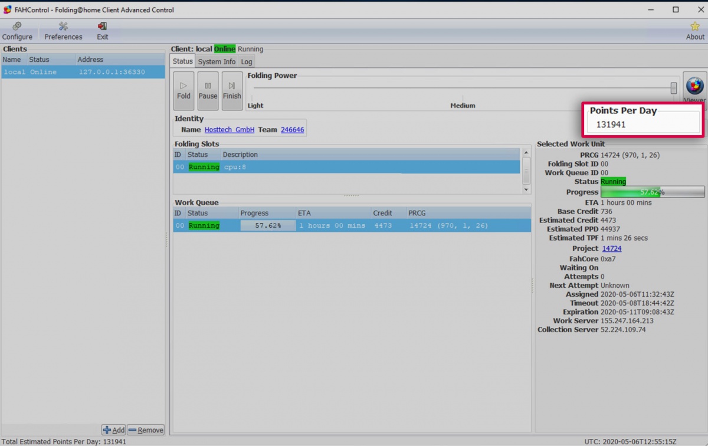The image size is (708, 446).
Task: Select the running cpu:8 folding slot
Action: [x=295, y=167]
